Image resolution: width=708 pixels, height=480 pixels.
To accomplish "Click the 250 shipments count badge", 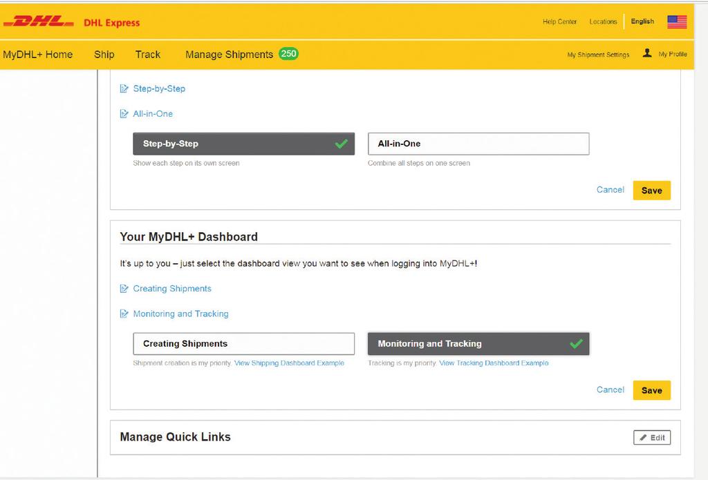I will [x=288, y=54].
